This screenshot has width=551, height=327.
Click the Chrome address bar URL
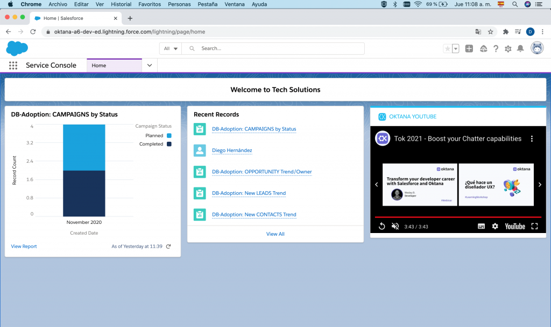pyautogui.click(x=130, y=32)
